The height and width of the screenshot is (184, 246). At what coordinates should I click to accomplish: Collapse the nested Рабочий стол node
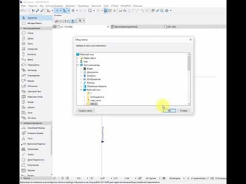[81, 90]
